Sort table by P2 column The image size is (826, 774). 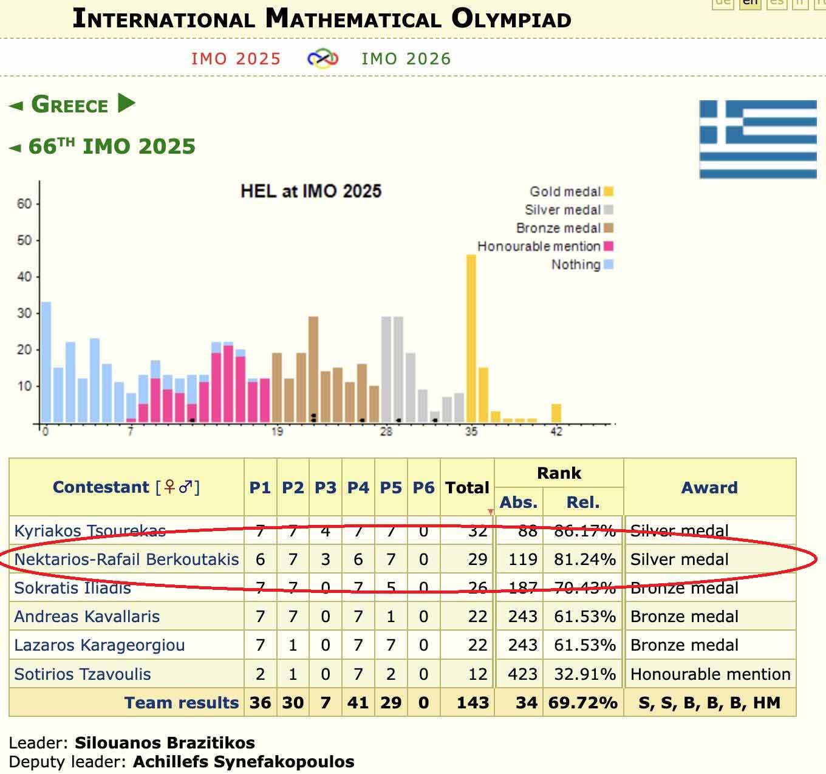(x=293, y=487)
